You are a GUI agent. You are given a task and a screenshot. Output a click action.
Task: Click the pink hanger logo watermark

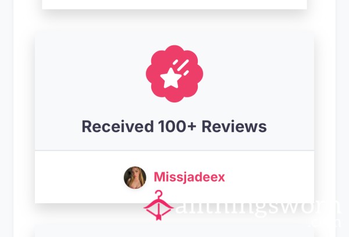point(158,205)
